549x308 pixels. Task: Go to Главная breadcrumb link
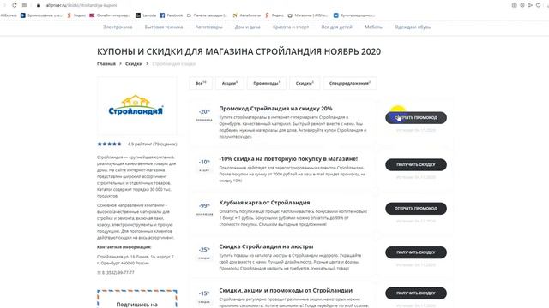[106, 64]
